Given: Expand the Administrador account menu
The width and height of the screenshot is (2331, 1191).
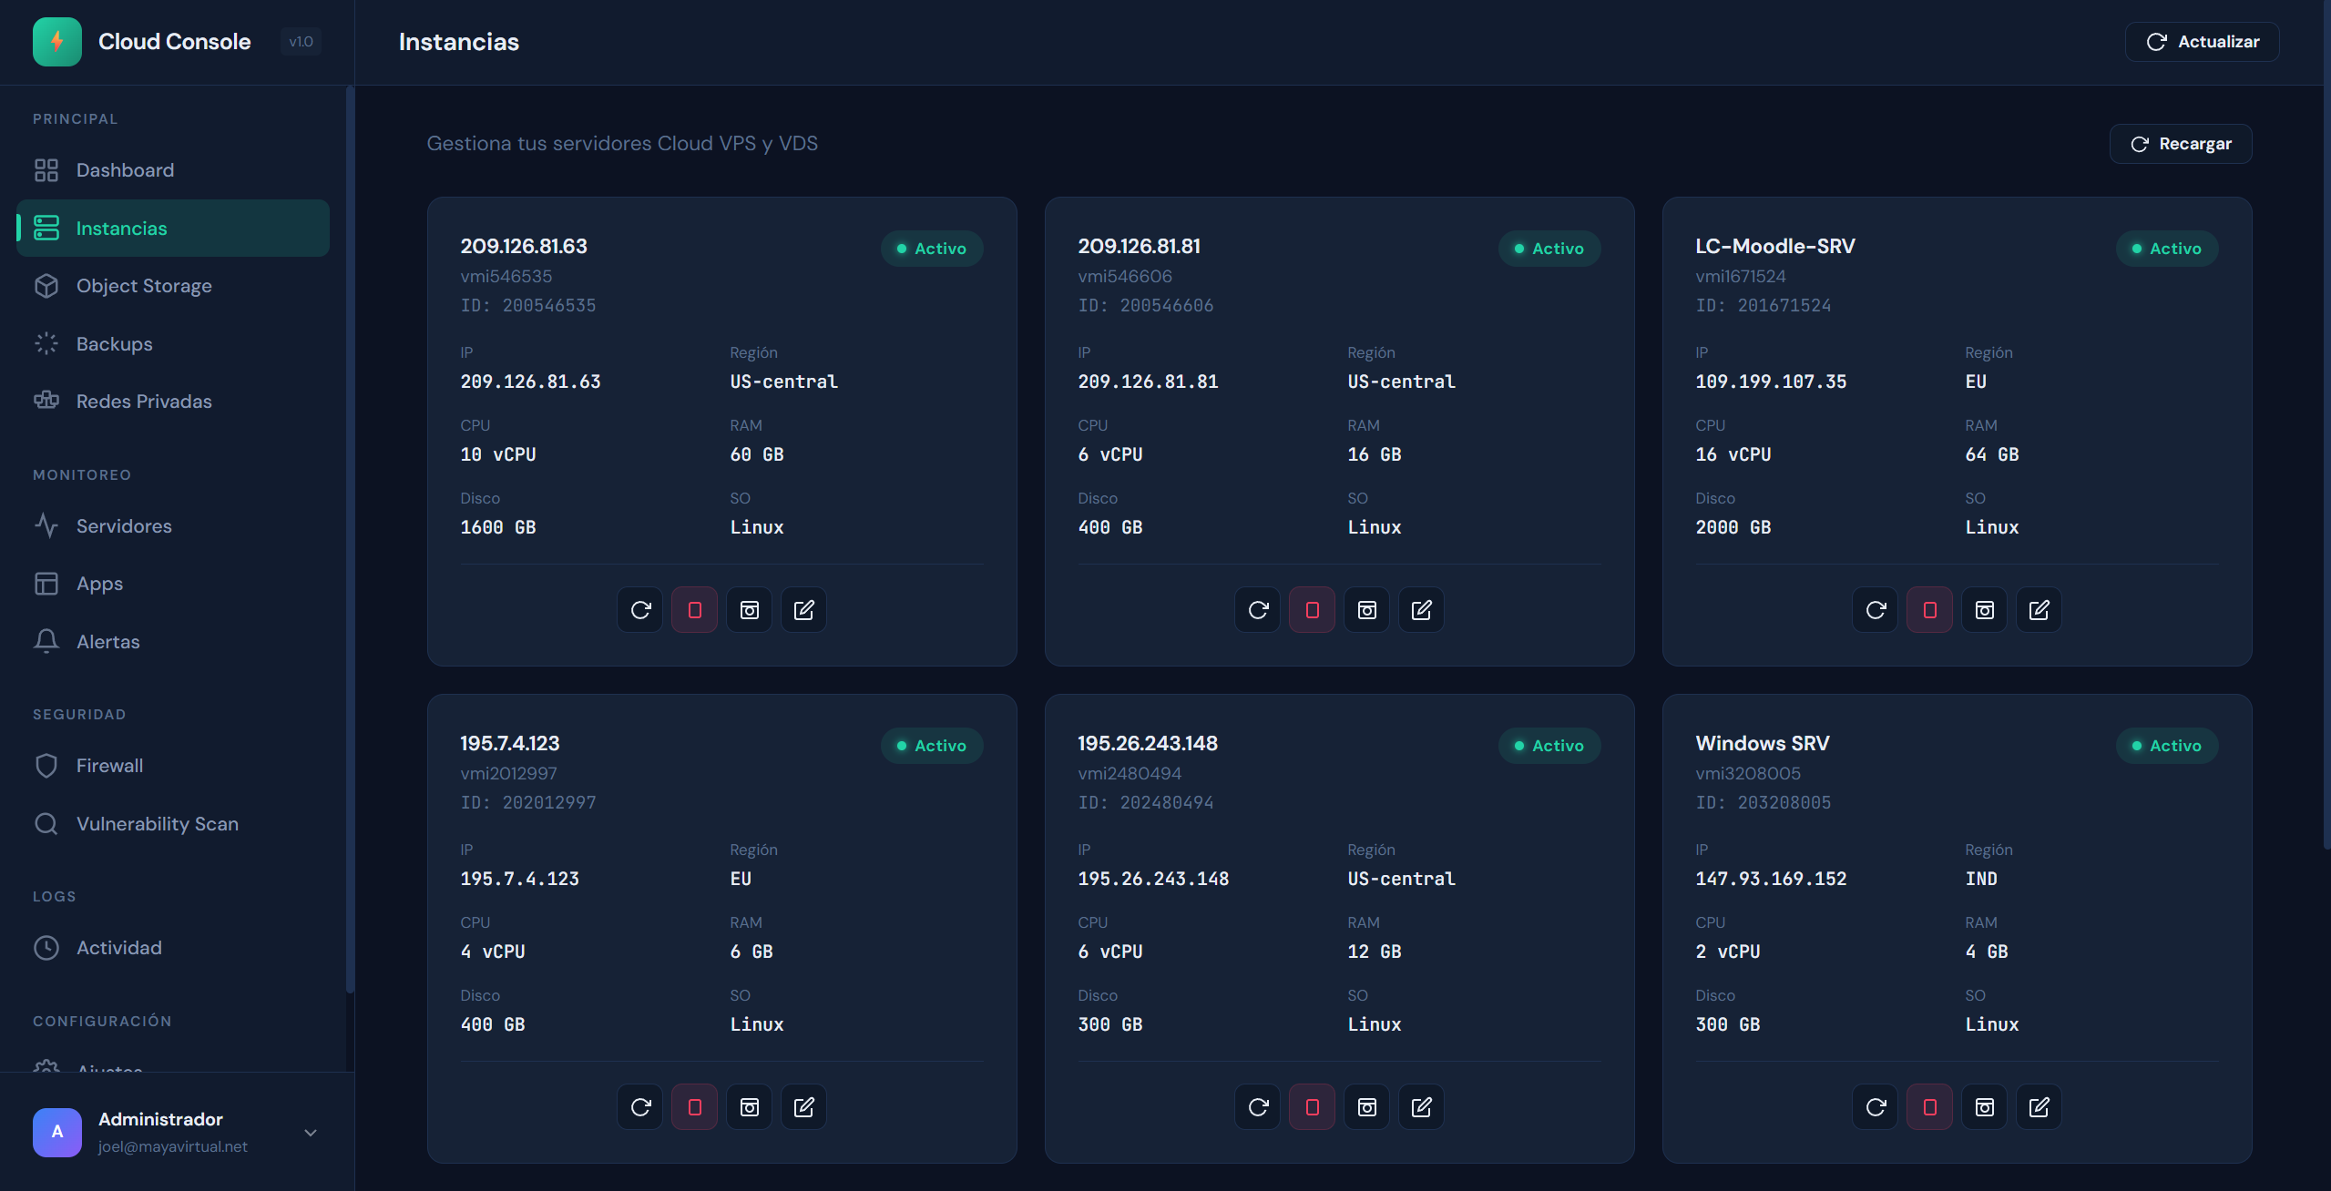Looking at the screenshot, I should (x=311, y=1133).
